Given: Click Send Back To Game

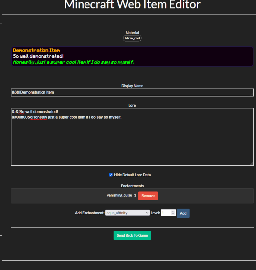Looking at the screenshot, I should click(x=132, y=235).
